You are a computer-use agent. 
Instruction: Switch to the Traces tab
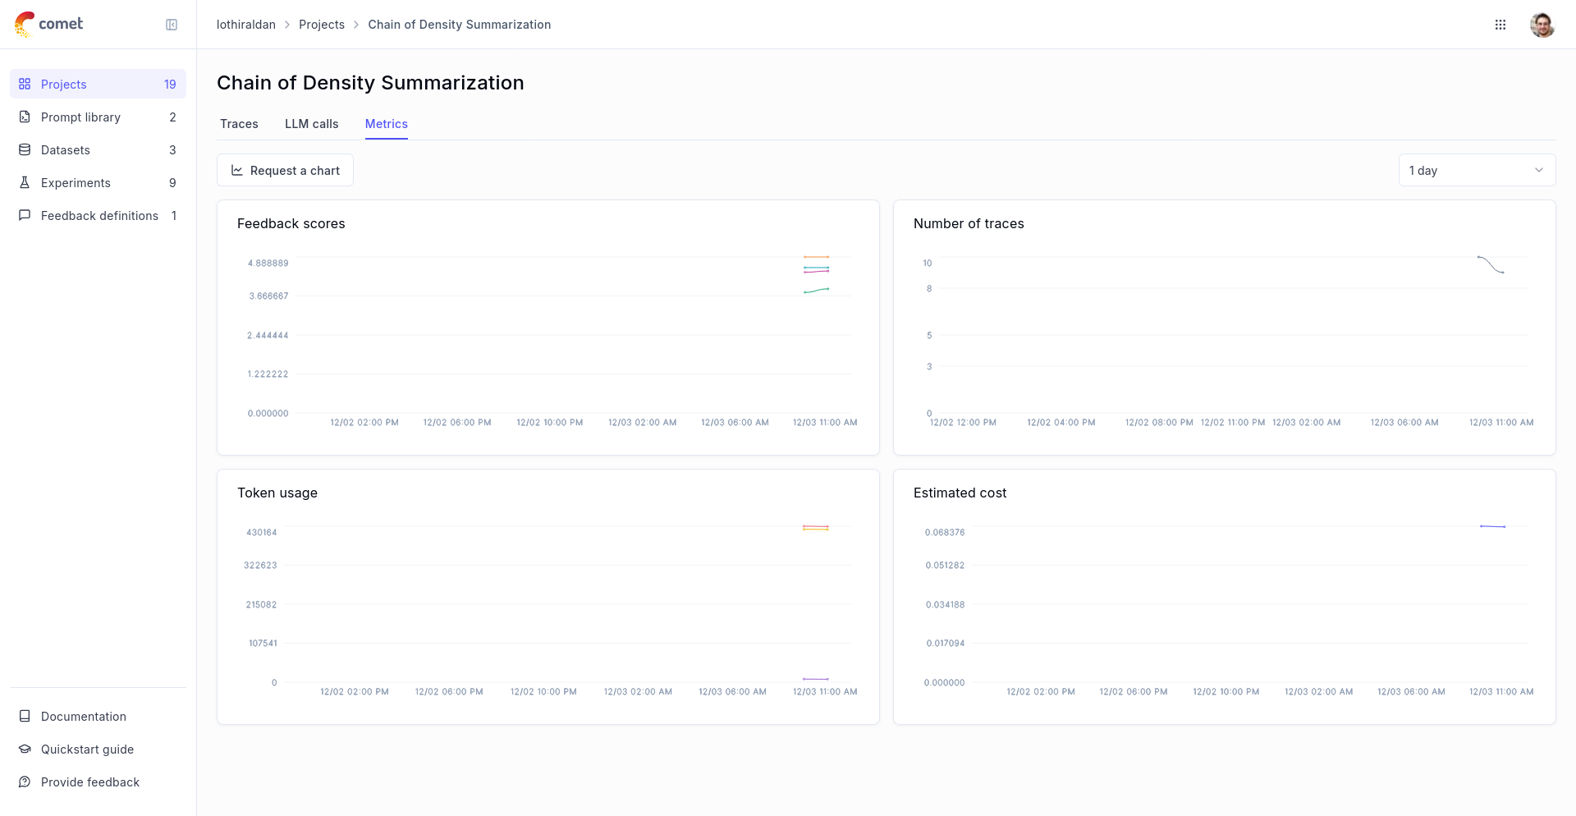point(238,123)
